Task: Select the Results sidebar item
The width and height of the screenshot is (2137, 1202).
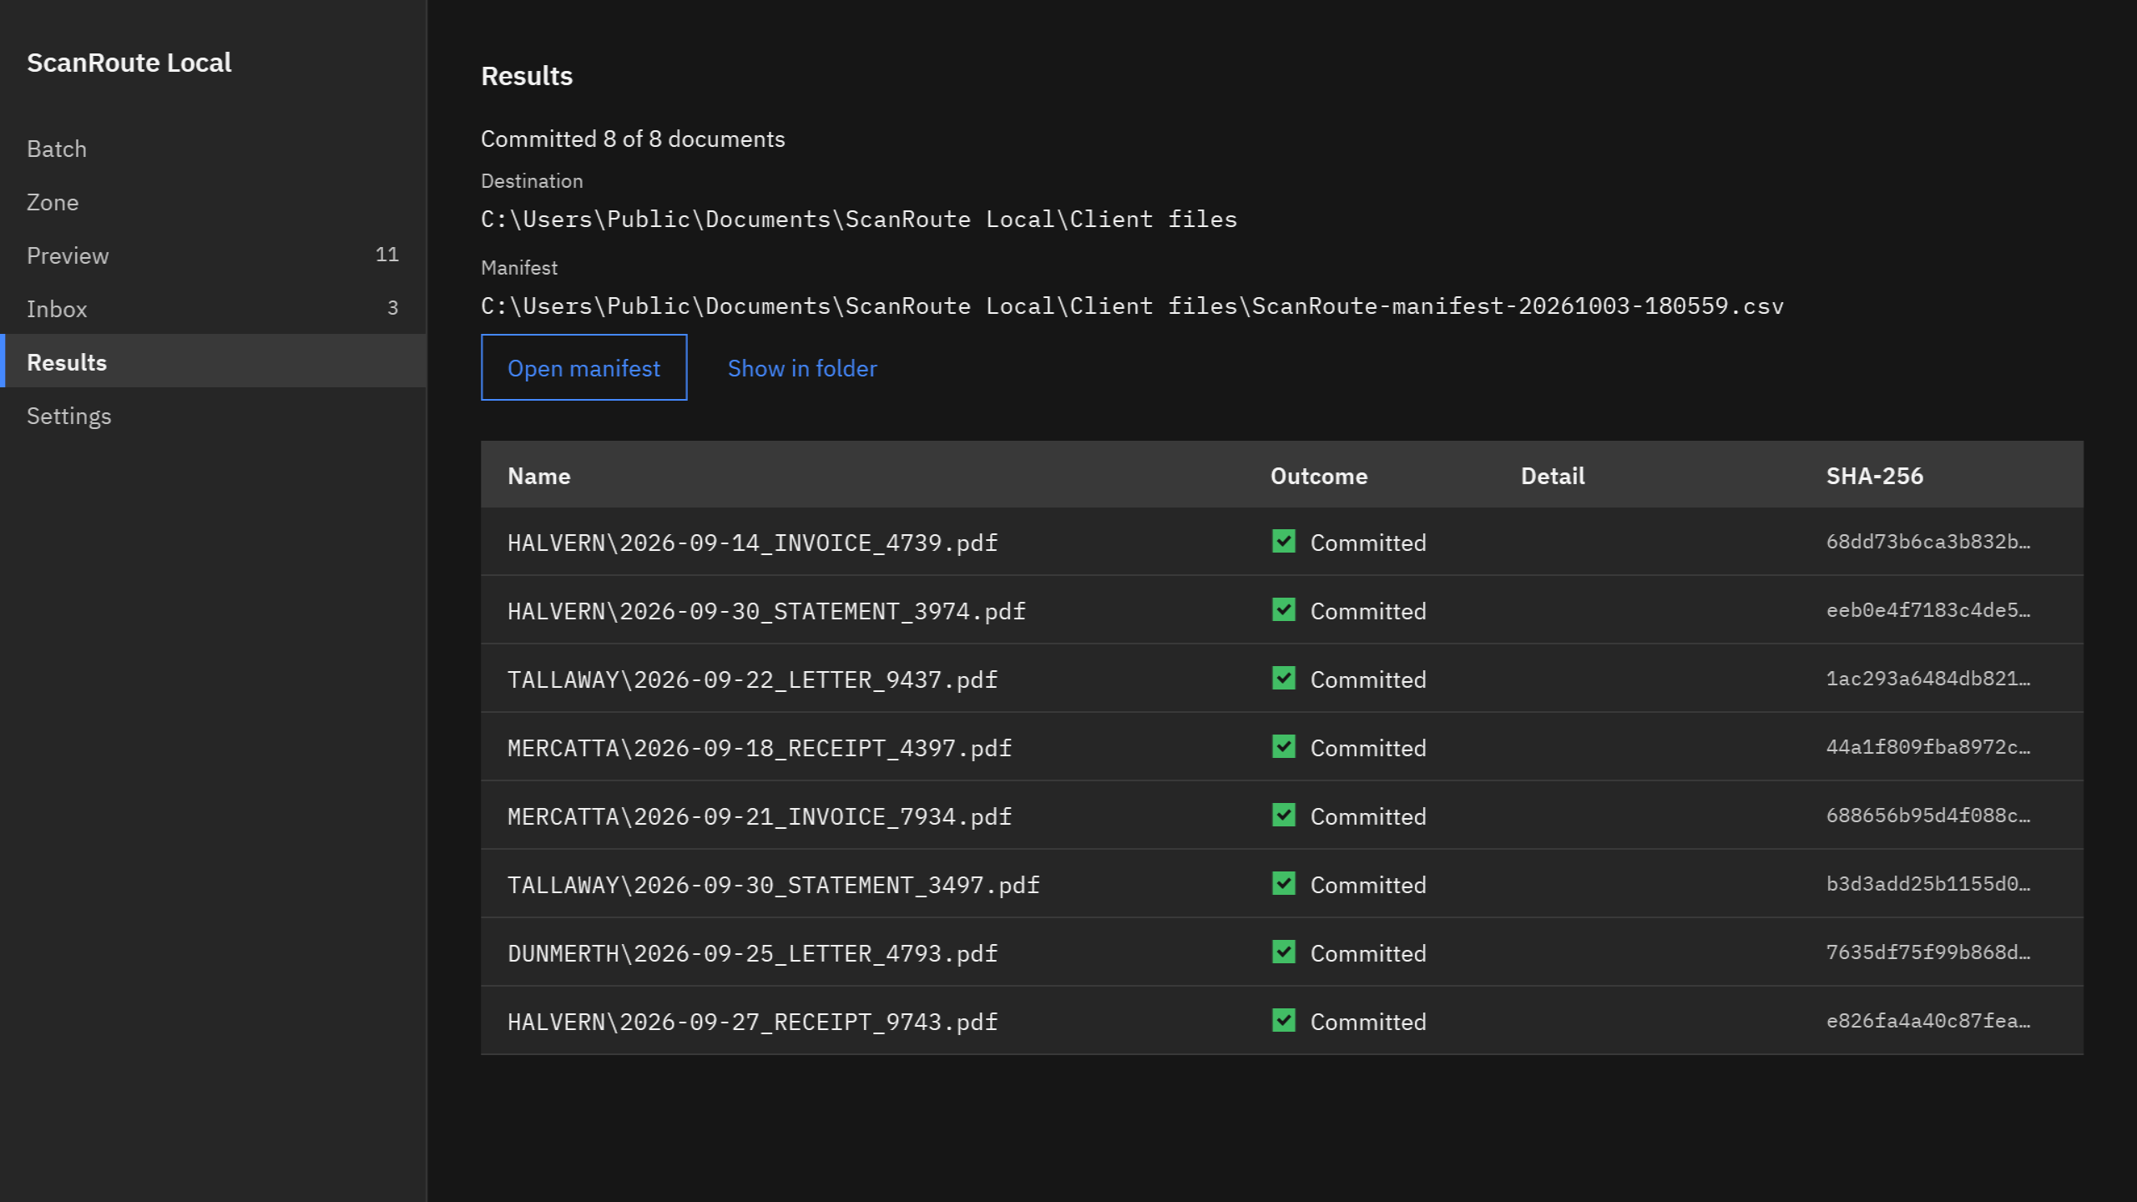Action: coord(213,362)
